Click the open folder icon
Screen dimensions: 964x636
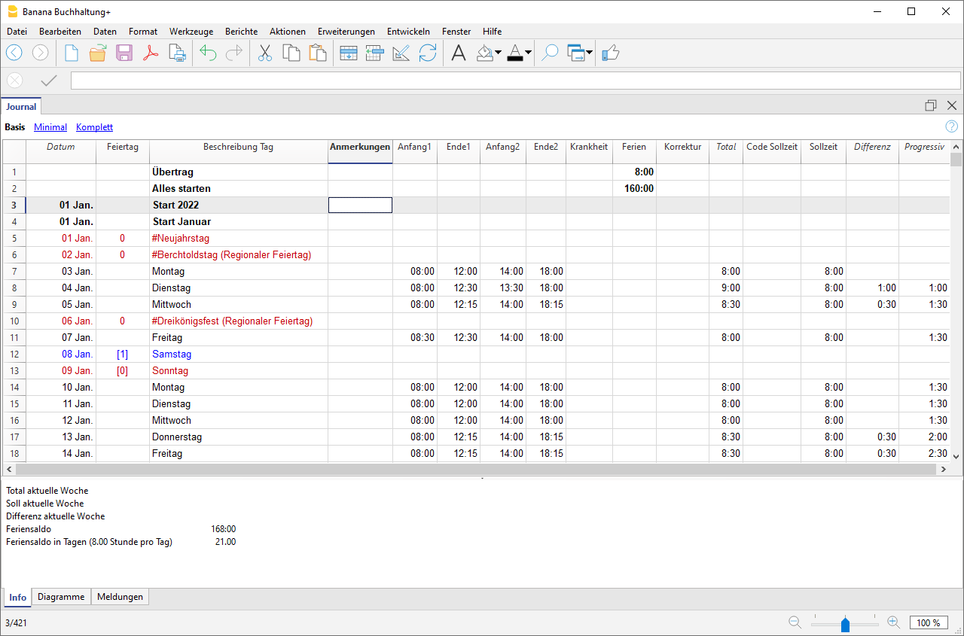click(98, 53)
